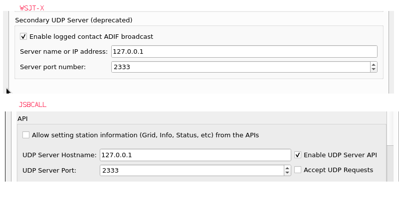Click the Secondary UDP Server (deprecated) heading
Screen dimensions: 399x199
click(x=74, y=20)
